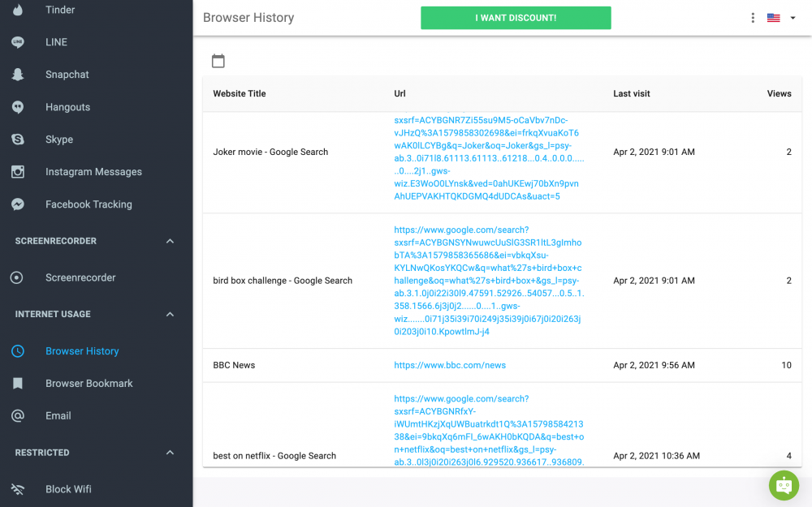Sort by the Website Title column
The height and width of the screenshot is (507, 812).
pyautogui.click(x=240, y=93)
